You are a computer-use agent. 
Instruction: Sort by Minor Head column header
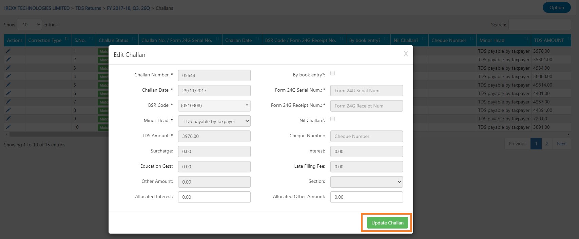(x=503, y=40)
